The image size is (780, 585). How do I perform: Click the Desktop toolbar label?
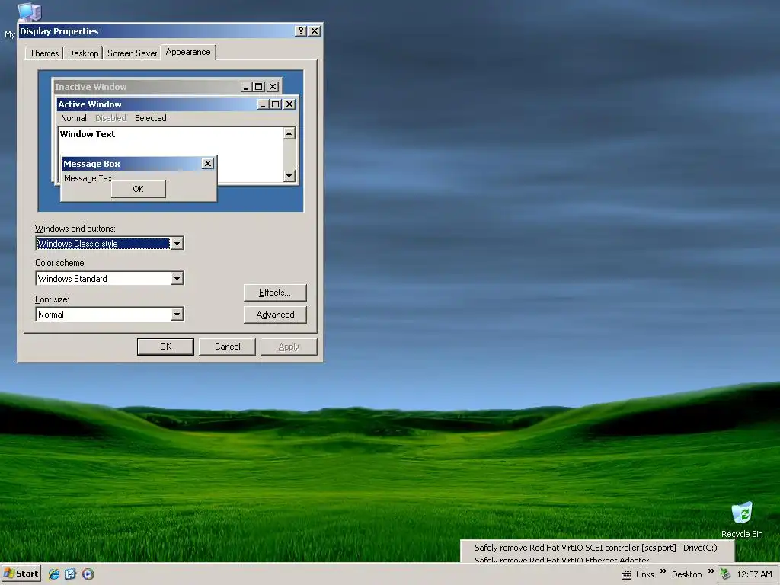coord(686,574)
